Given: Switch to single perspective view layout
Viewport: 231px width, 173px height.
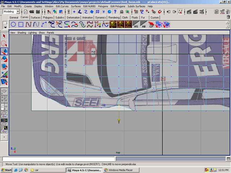Looking at the screenshot, I should [x=4, y=92].
